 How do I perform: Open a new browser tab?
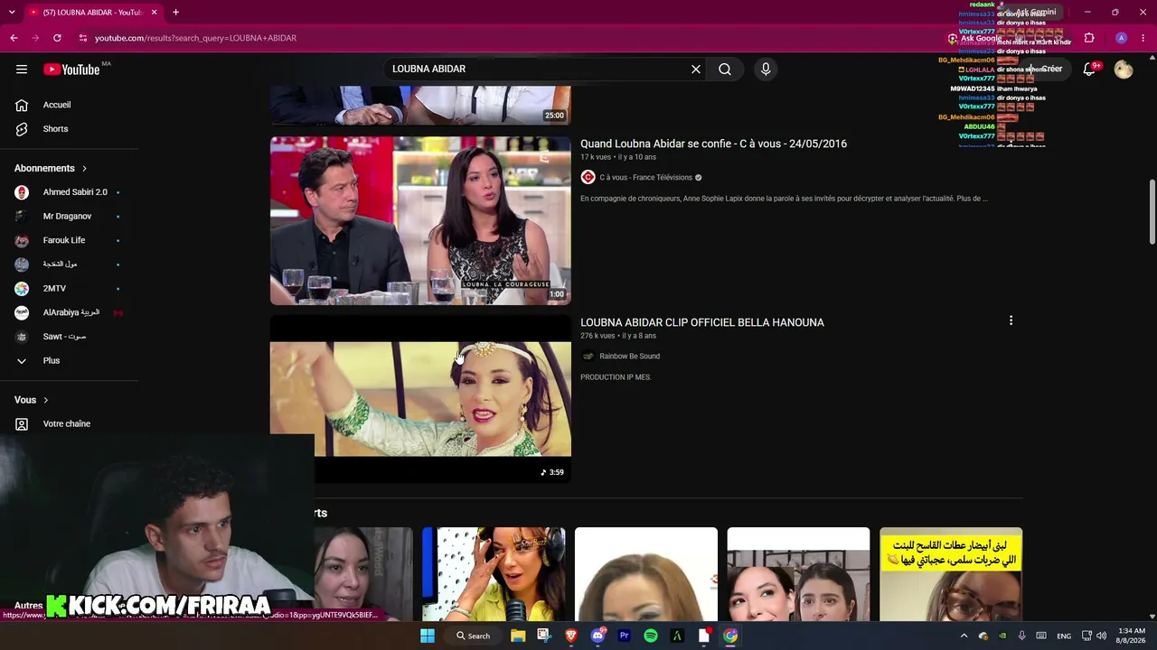point(175,13)
